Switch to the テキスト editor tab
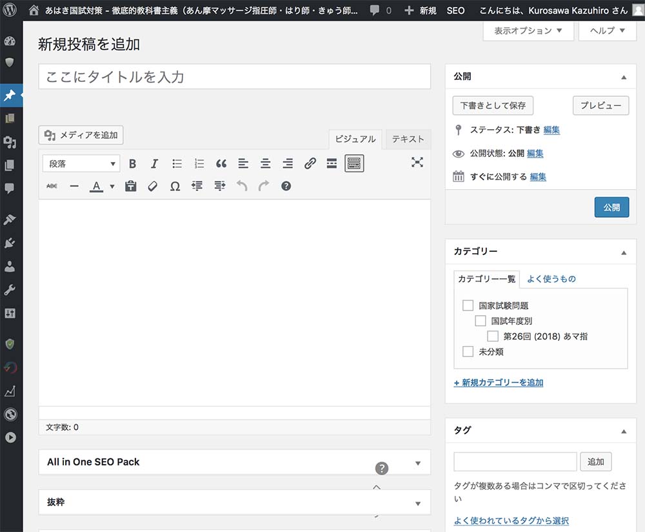The height and width of the screenshot is (532, 645). pyautogui.click(x=408, y=139)
